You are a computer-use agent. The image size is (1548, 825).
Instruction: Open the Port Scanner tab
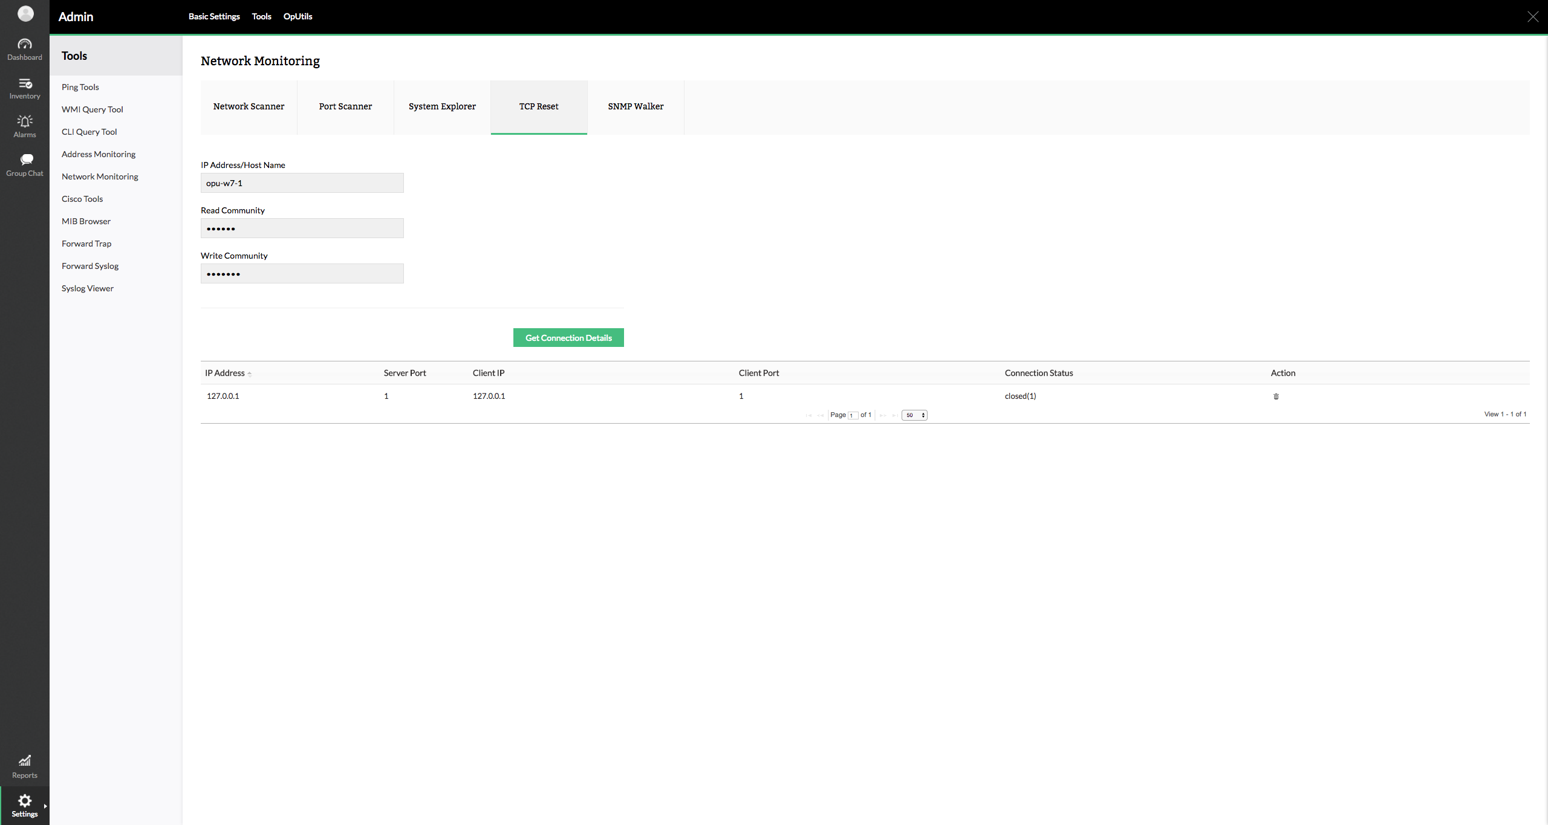345,106
